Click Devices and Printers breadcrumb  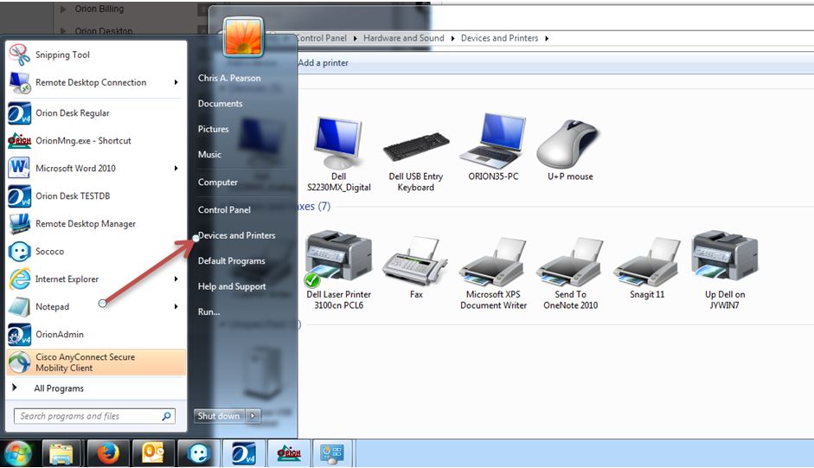pyautogui.click(x=499, y=38)
